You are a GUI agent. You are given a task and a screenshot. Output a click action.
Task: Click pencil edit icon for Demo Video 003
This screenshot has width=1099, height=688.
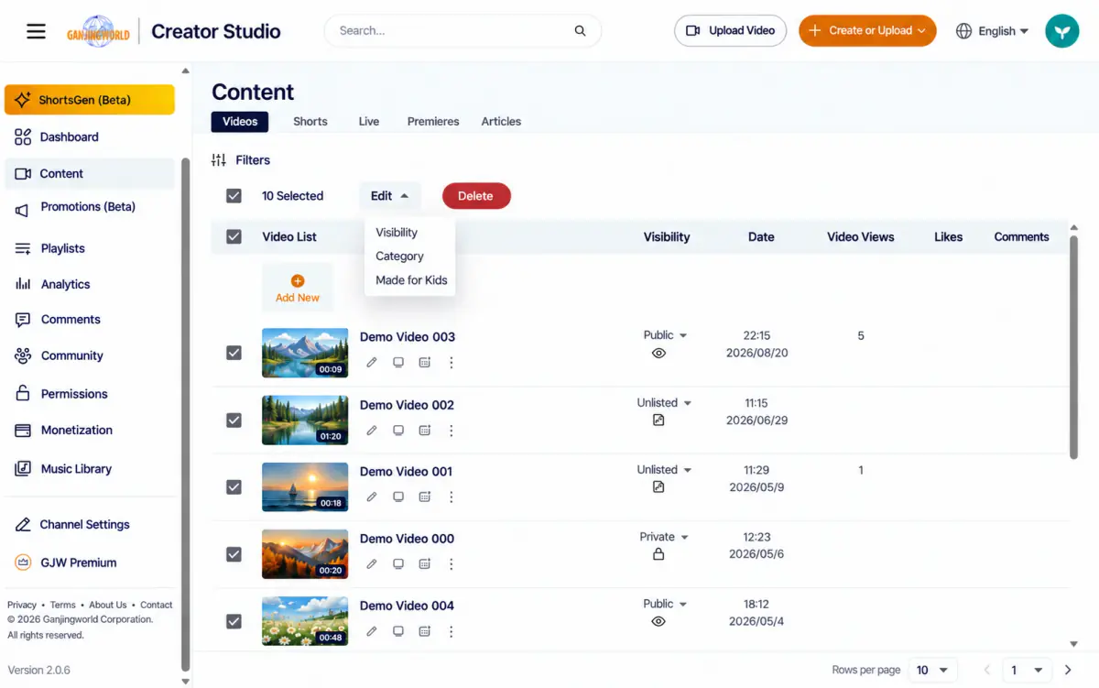pos(372,363)
